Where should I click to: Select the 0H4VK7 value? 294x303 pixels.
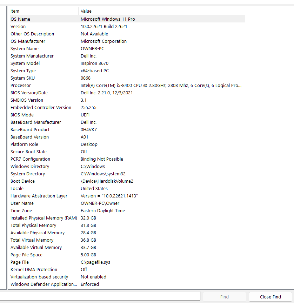[89, 129]
